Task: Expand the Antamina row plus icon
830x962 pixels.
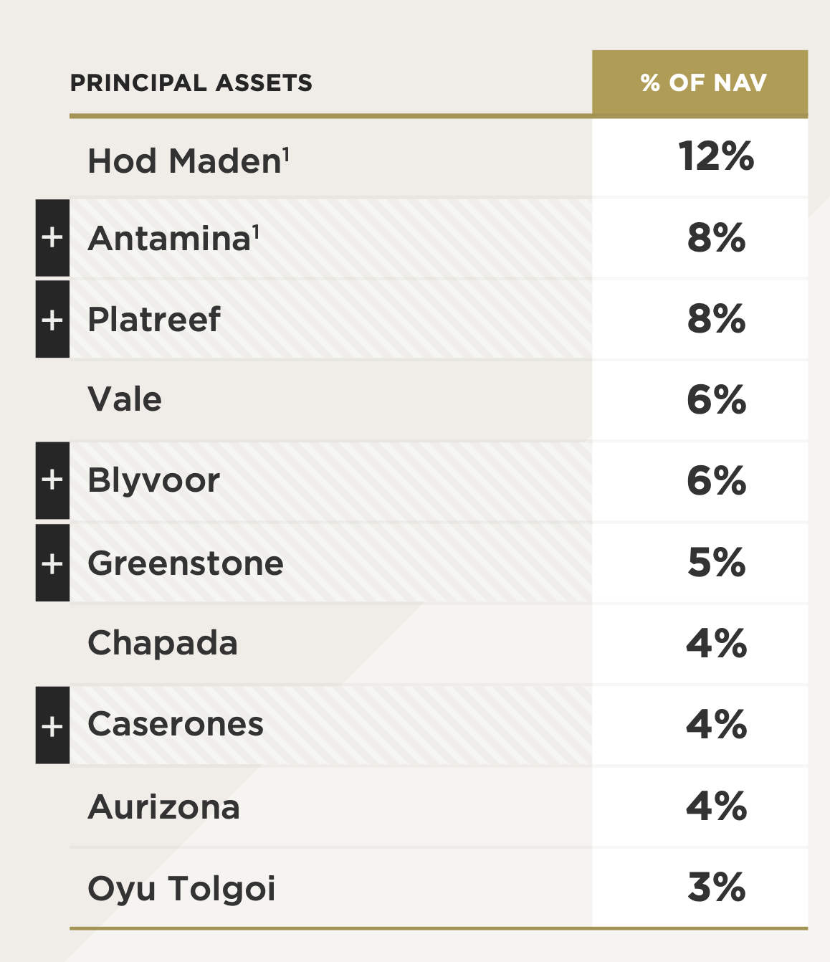Action: point(52,238)
